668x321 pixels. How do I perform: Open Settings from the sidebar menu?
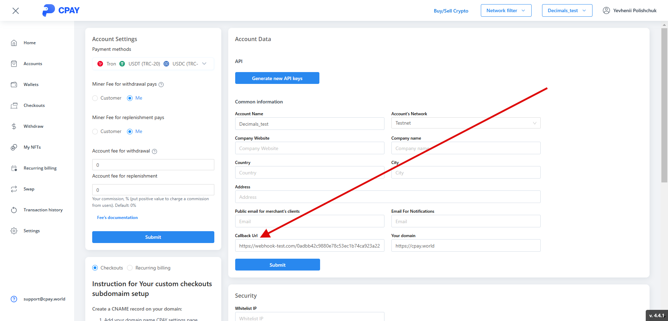pyautogui.click(x=32, y=231)
